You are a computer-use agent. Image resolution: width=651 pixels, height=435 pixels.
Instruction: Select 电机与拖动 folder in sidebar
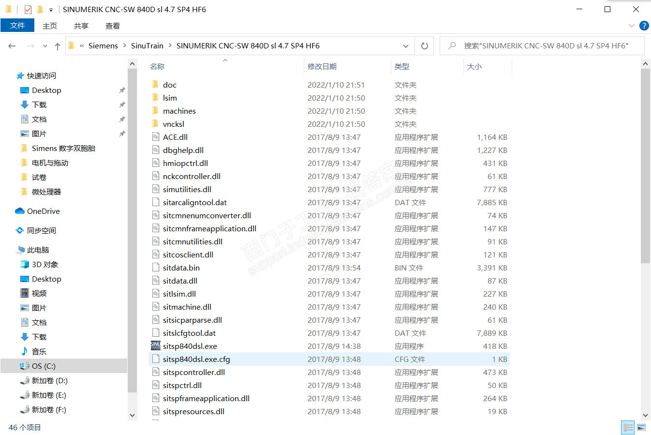tap(50, 163)
